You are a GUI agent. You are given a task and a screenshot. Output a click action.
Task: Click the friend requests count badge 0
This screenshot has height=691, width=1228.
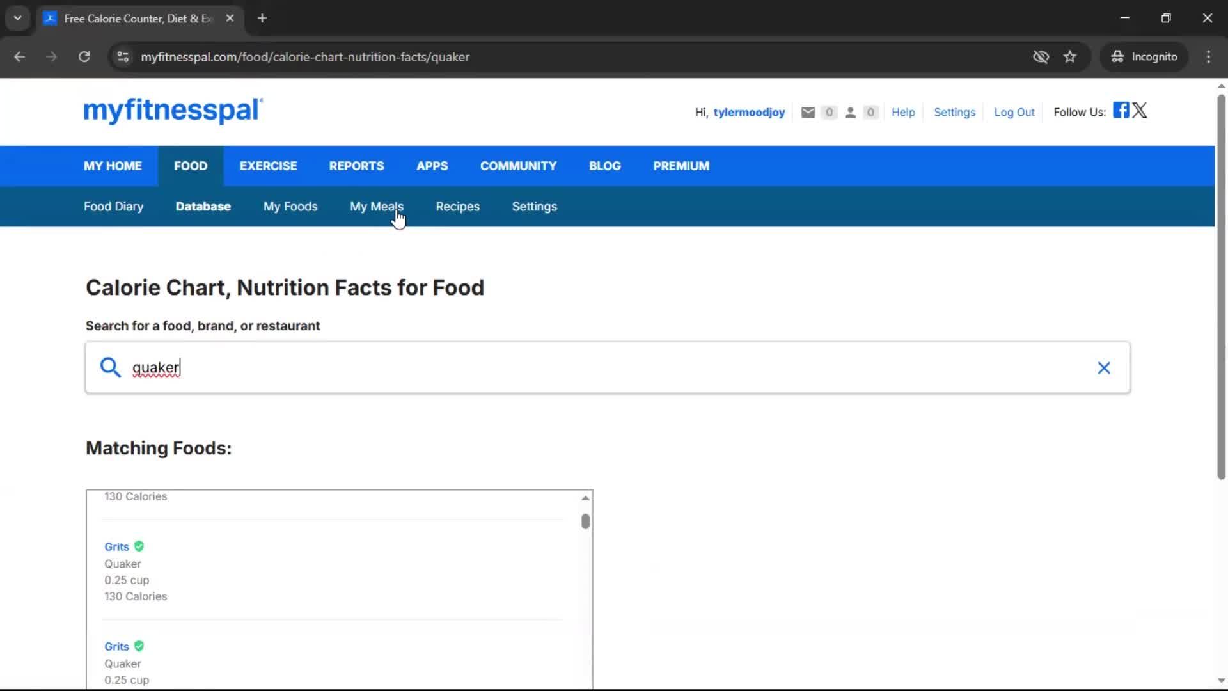[x=870, y=113]
